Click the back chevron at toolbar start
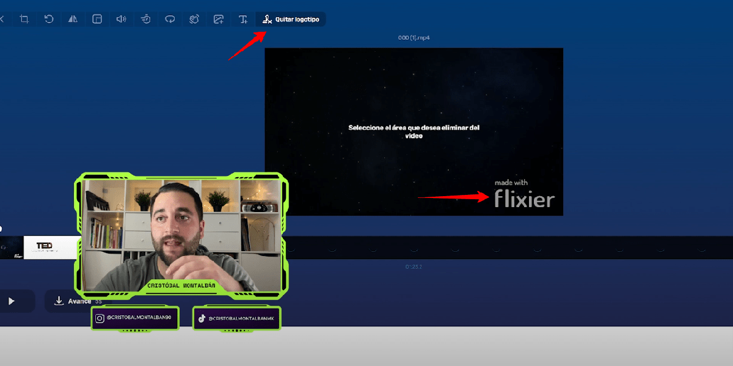Image resolution: width=733 pixels, height=366 pixels. [x=2, y=20]
